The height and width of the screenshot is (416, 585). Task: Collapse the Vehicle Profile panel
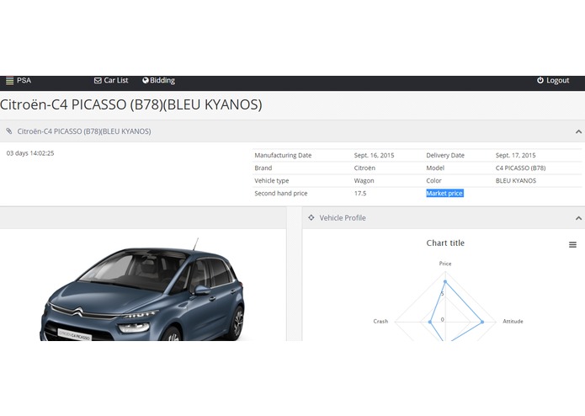pos(578,218)
